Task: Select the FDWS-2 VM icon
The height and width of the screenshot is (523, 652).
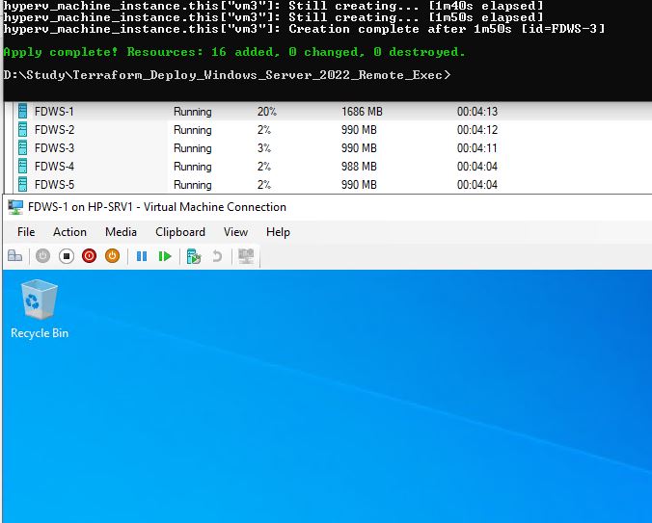Action: 23,129
